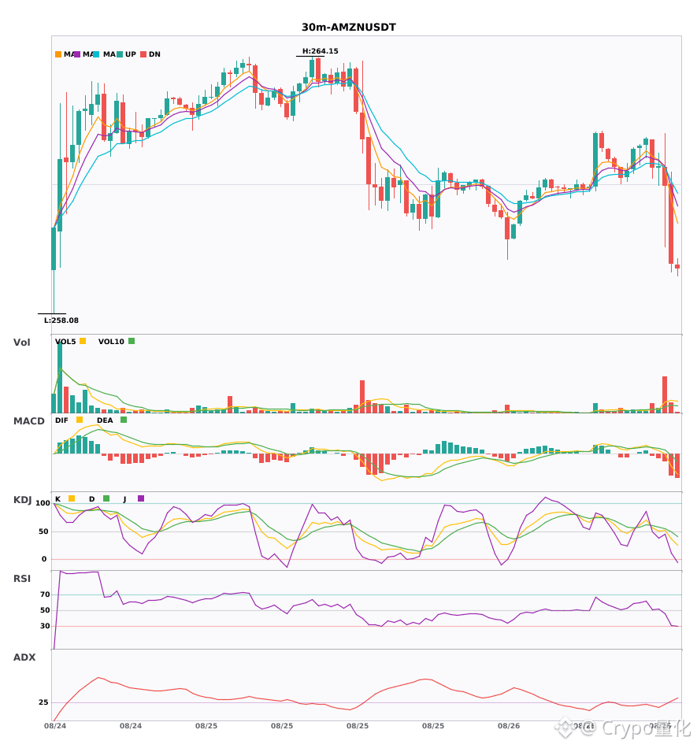Click the KDJ axis value 50

tap(43, 531)
